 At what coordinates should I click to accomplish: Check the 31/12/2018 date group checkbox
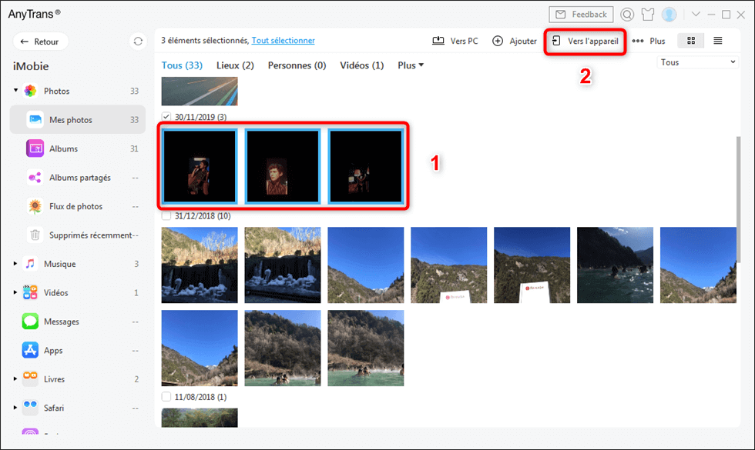tap(166, 216)
